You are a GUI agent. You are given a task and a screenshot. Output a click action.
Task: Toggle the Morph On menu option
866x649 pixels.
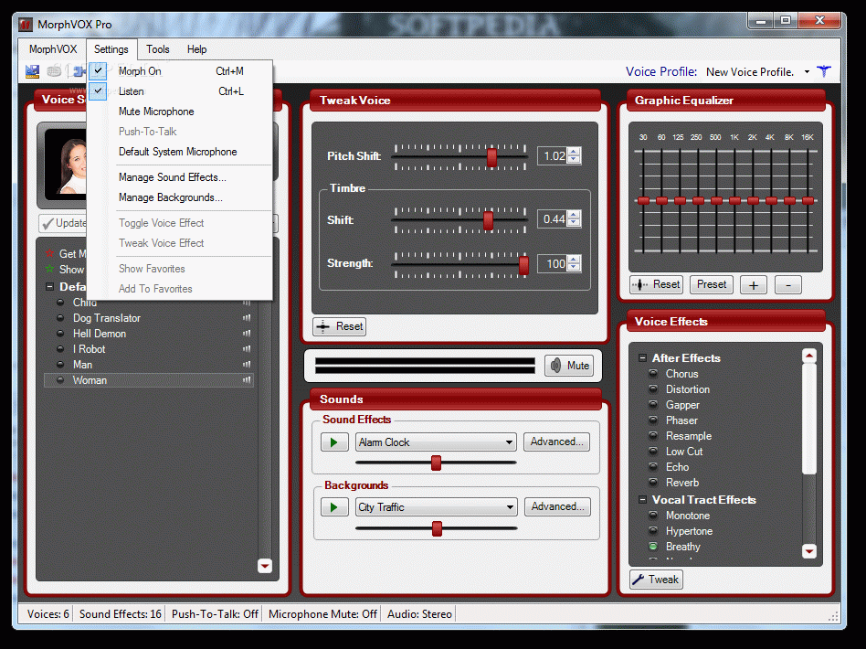click(140, 71)
